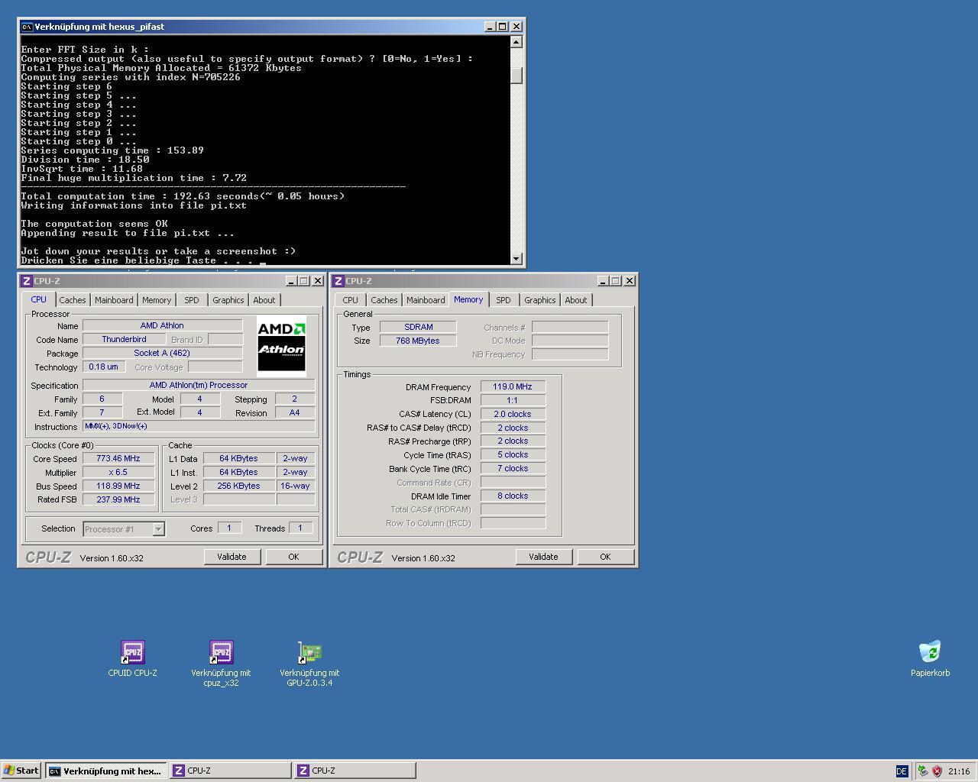Switch to About tab in CPU window
978x782 pixels.
coord(264,300)
